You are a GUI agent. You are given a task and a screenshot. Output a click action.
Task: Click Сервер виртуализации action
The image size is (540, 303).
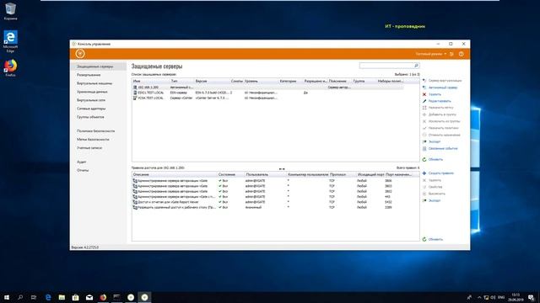442,81
